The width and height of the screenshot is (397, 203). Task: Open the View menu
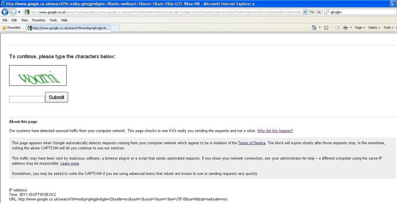point(25,20)
